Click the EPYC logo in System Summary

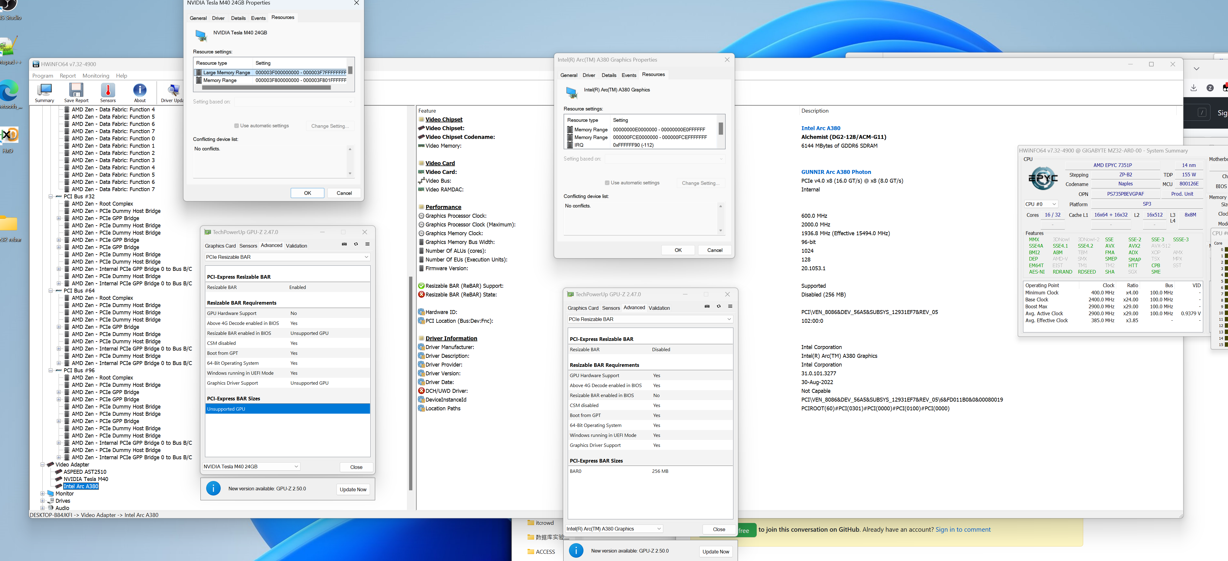[1043, 178]
